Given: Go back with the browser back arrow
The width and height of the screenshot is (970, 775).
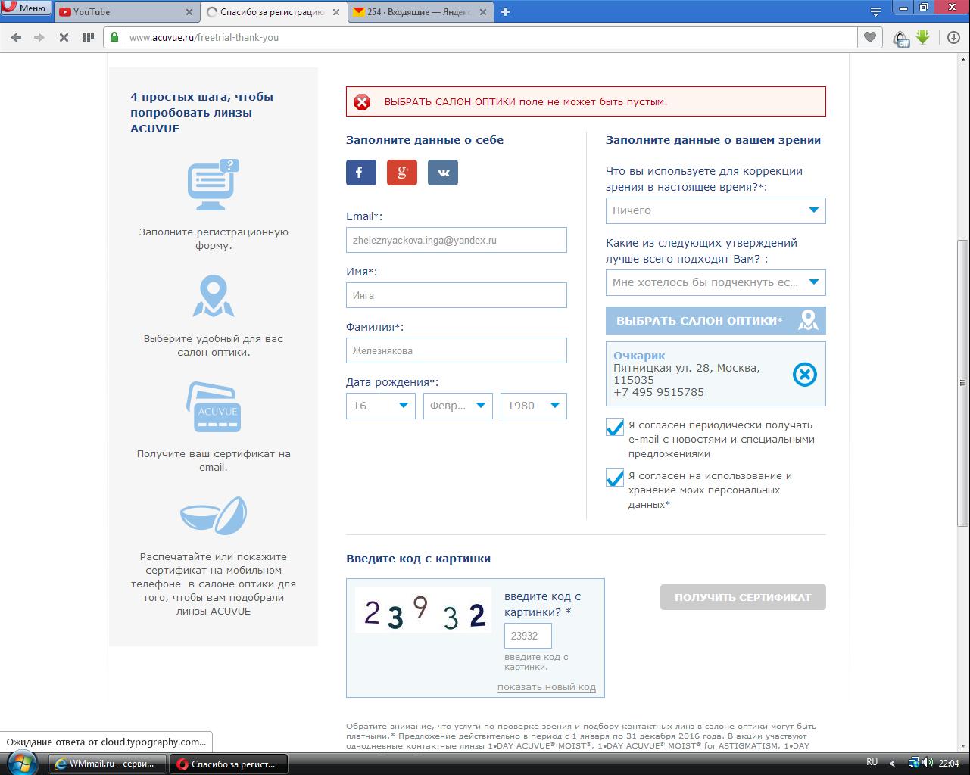Looking at the screenshot, I should (16, 37).
